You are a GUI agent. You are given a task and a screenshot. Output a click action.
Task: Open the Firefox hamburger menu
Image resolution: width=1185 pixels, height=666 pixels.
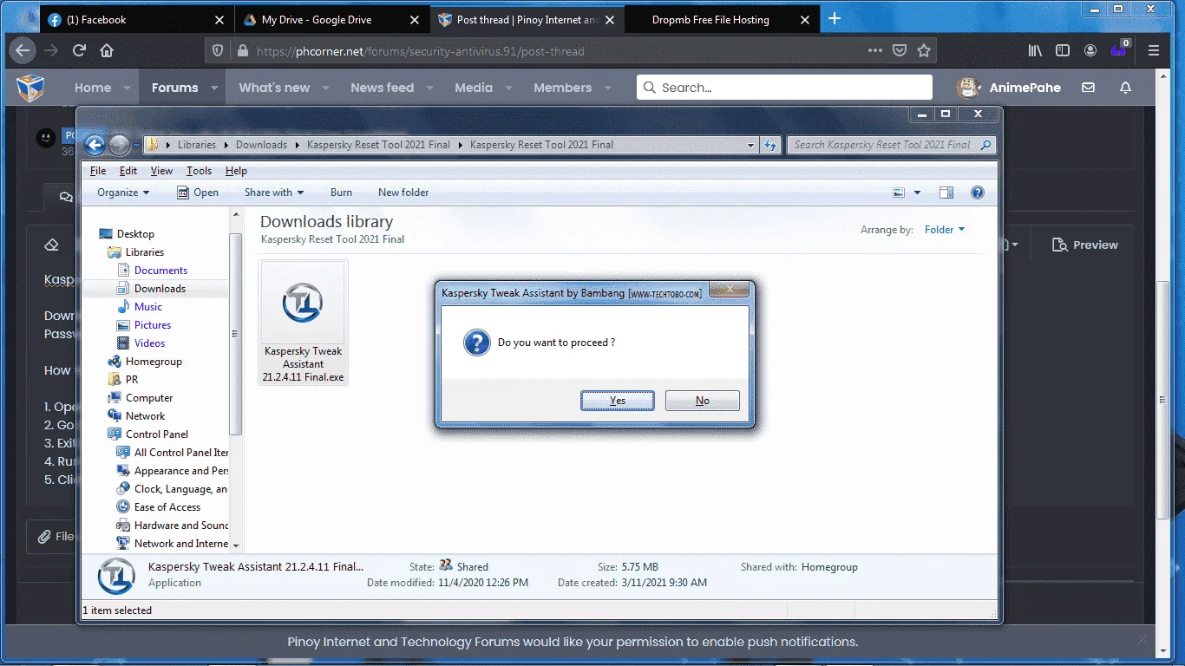[1153, 50]
